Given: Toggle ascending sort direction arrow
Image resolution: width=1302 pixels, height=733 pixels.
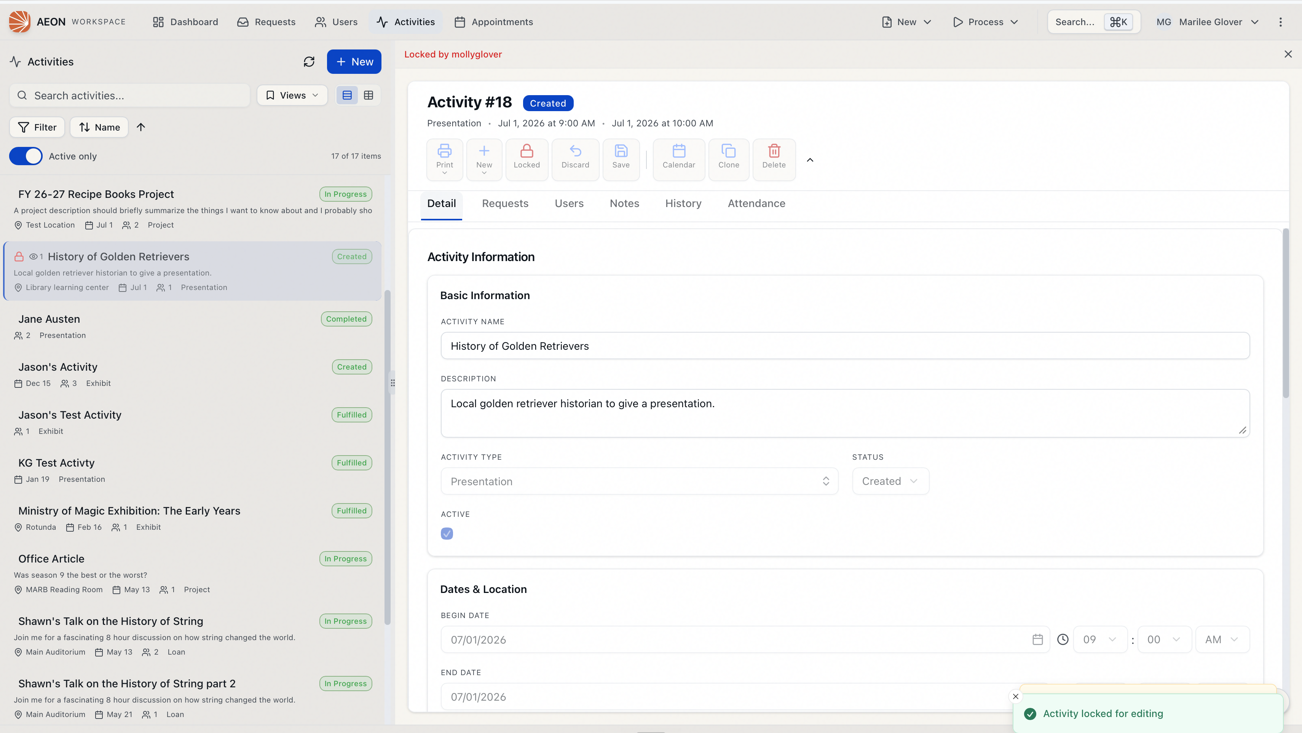Looking at the screenshot, I should tap(141, 127).
